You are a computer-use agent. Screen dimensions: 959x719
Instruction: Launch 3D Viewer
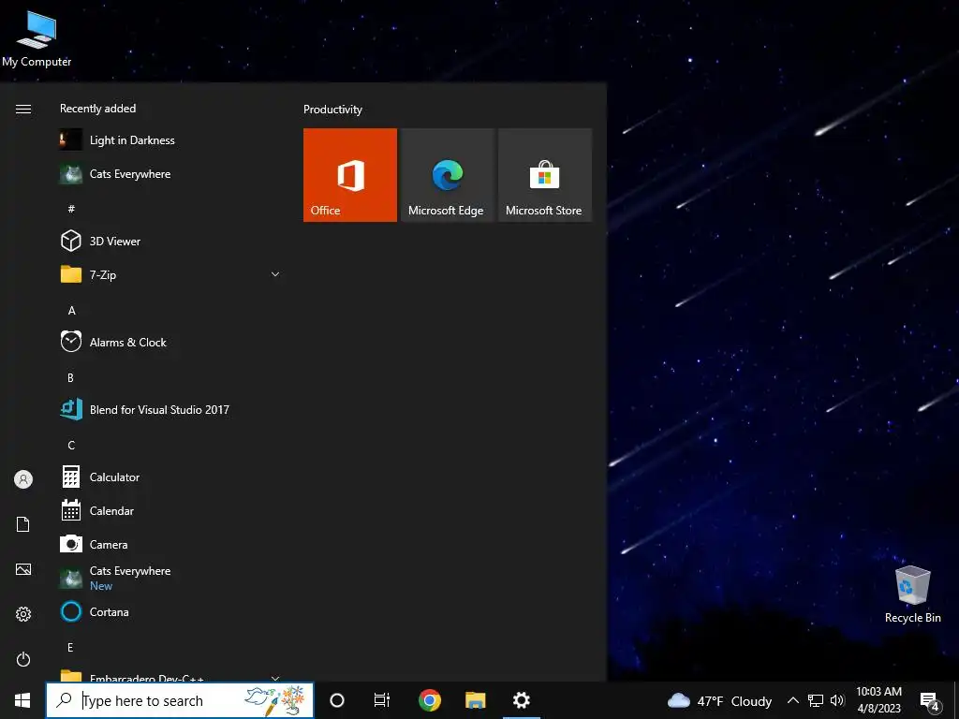[x=170, y=241]
